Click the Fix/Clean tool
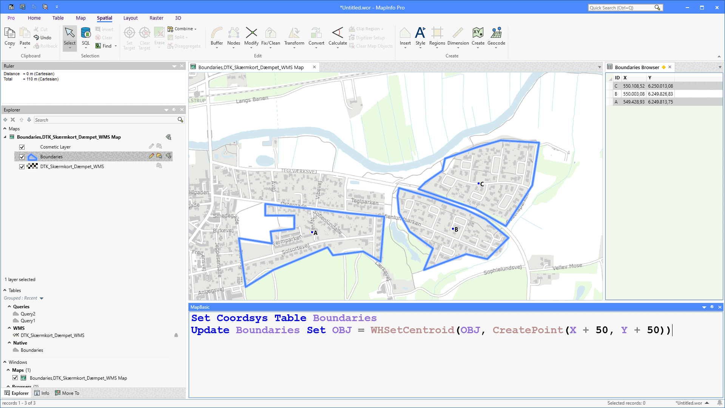Viewport: 725px width, 408px height. tap(270, 37)
